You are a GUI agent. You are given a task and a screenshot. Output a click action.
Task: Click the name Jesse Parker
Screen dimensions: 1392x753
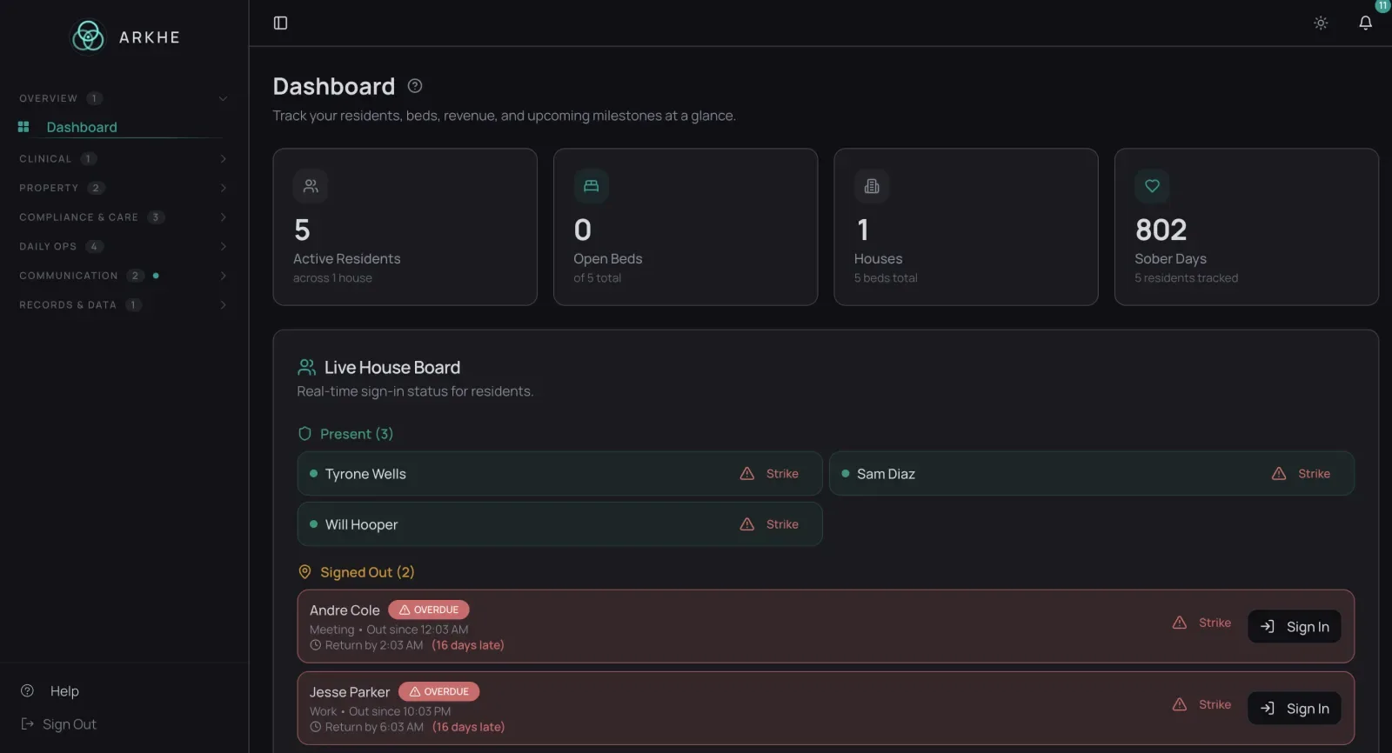[350, 692]
